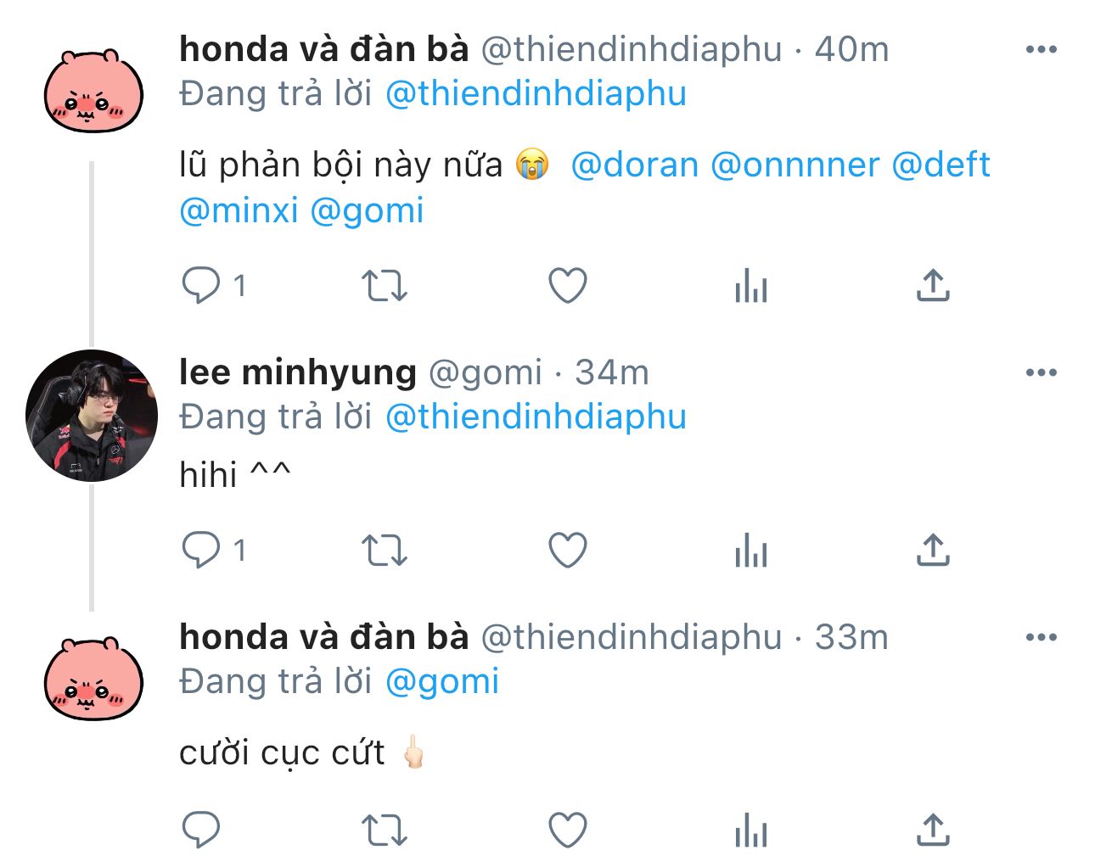Reply to lee minhyung's hihi tweet
The height and width of the screenshot is (867, 1095).
click(x=201, y=550)
